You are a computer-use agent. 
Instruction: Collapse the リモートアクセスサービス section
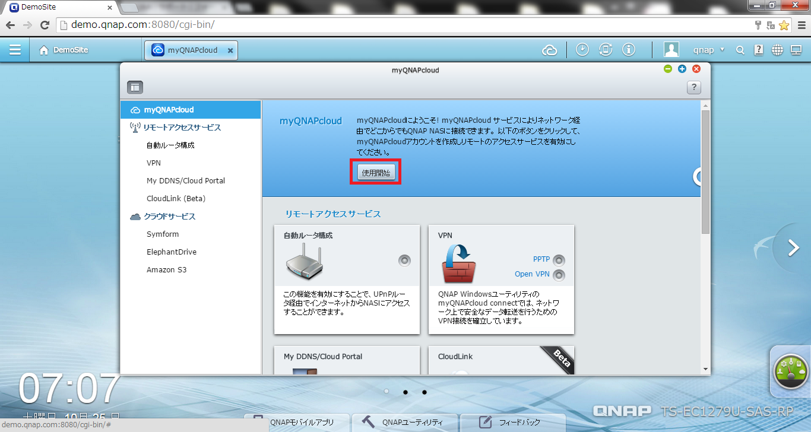click(191, 128)
